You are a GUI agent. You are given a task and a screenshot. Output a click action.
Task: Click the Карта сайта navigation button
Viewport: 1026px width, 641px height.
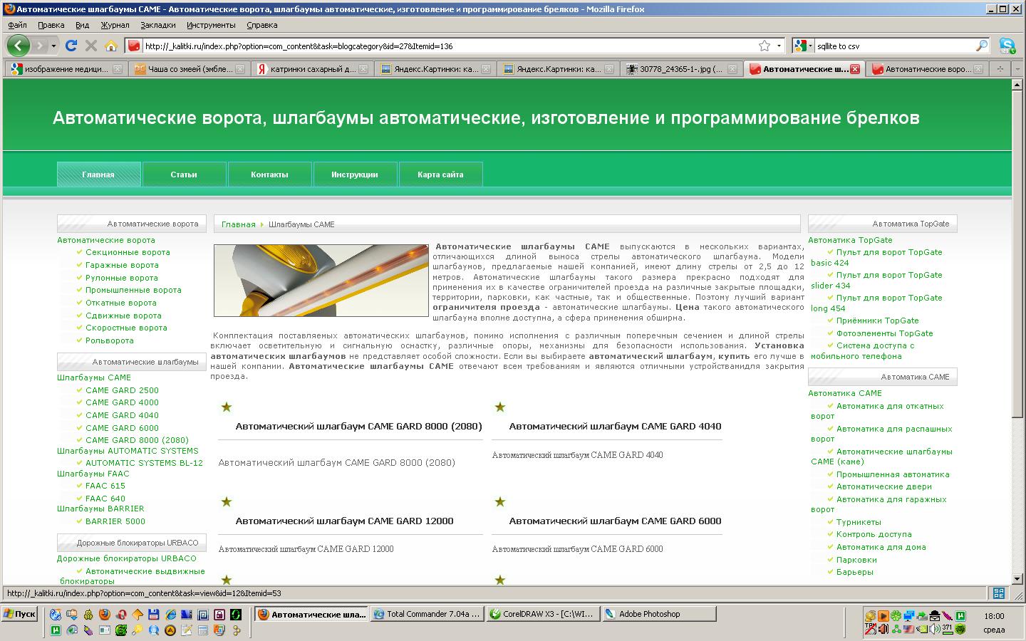click(x=440, y=174)
